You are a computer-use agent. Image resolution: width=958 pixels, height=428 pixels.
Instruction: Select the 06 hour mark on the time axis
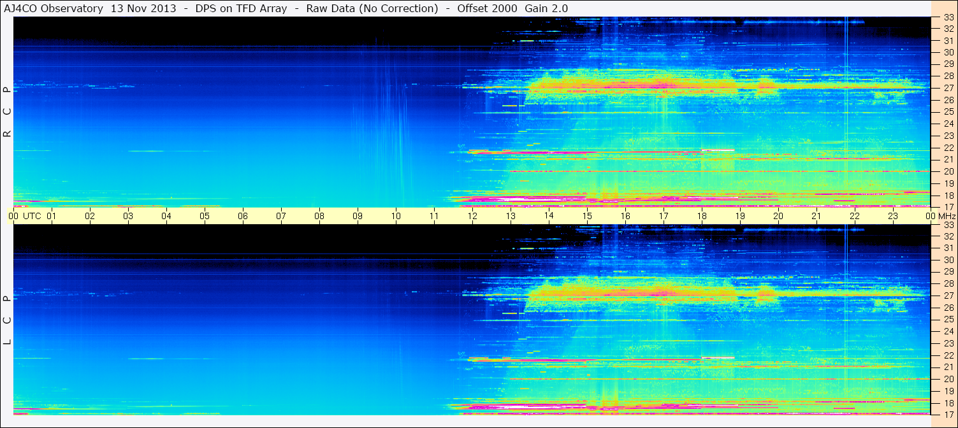click(243, 216)
